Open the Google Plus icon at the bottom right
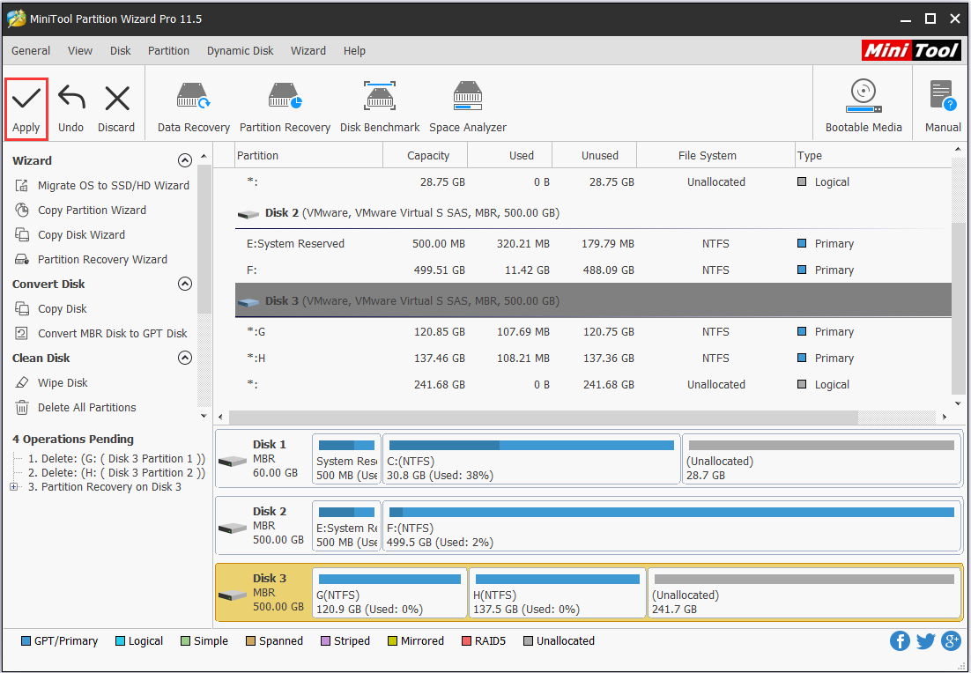 951,640
